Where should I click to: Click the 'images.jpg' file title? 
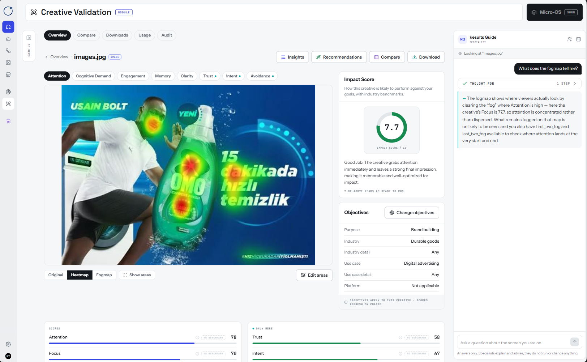(x=90, y=57)
